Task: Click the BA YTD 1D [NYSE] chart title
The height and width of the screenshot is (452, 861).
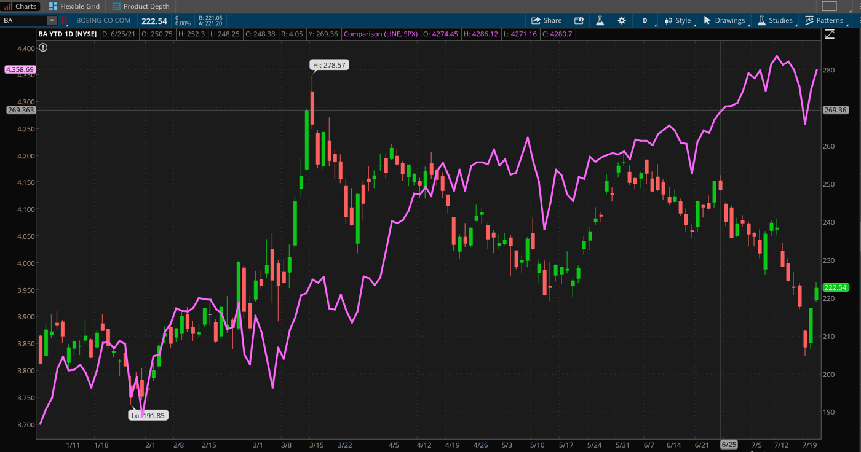Action: click(x=68, y=34)
